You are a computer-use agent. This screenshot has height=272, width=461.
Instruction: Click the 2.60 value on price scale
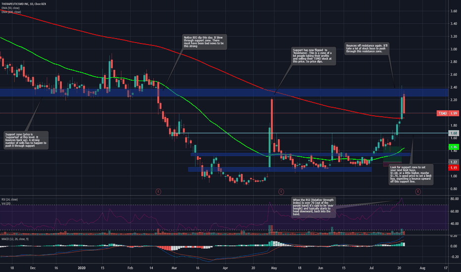(x=454, y=75)
